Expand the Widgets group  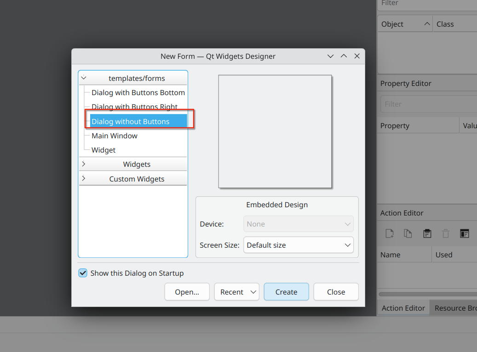[84, 164]
